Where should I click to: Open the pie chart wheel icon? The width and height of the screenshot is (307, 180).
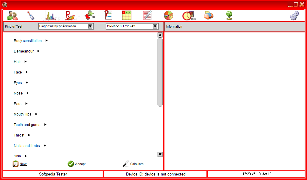169,16
